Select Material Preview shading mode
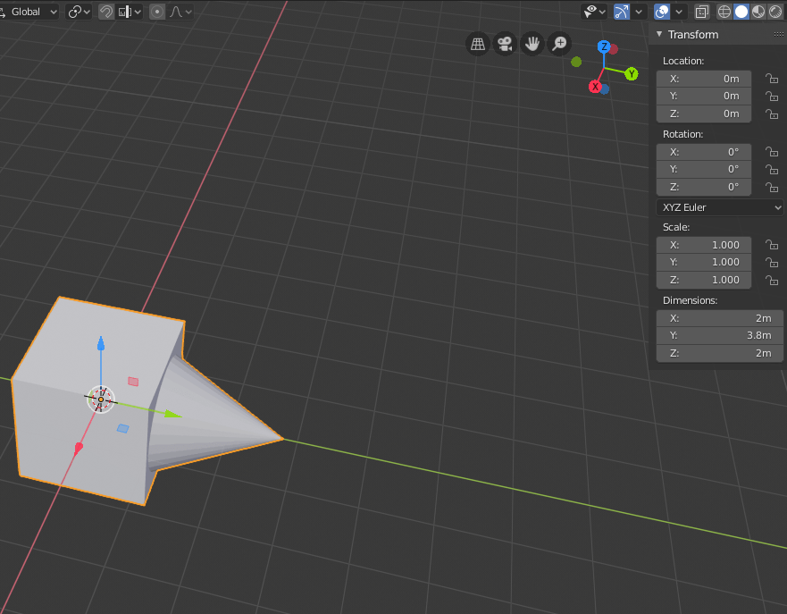 (758, 12)
